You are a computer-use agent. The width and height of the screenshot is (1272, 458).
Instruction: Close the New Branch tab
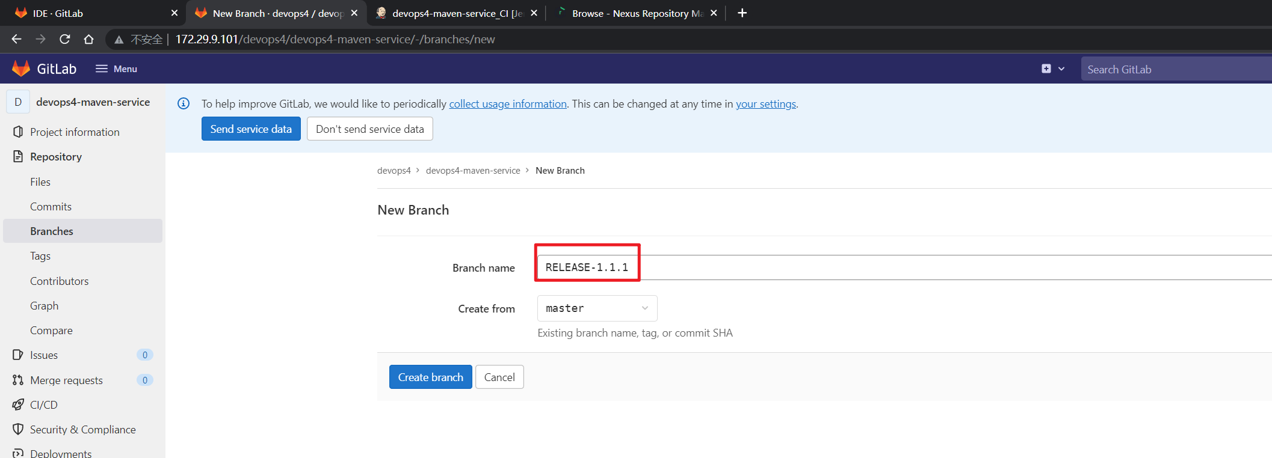[354, 13]
